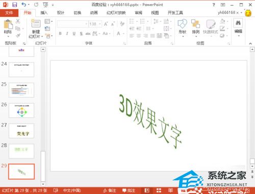Click the New Slide icon
Viewport: 255px width, 194px height.
36,23
